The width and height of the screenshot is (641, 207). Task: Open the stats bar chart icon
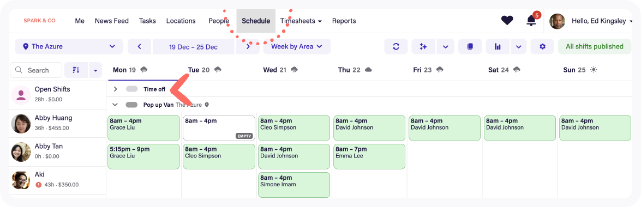pos(498,46)
